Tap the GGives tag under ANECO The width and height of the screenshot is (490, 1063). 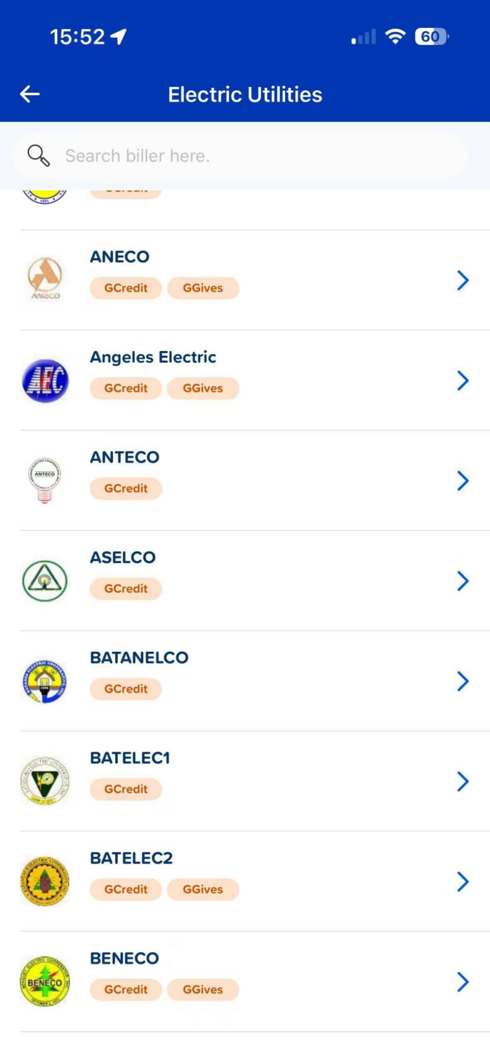click(203, 288)
